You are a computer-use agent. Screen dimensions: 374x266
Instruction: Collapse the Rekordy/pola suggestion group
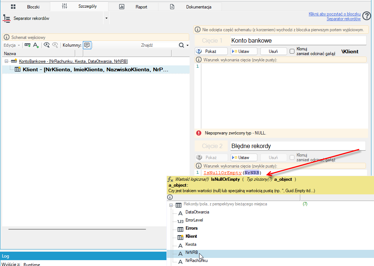coord(171,205)
